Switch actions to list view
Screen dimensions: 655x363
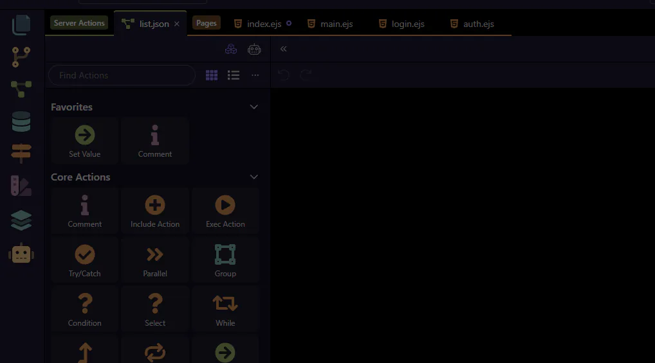[x=234, y=75]
